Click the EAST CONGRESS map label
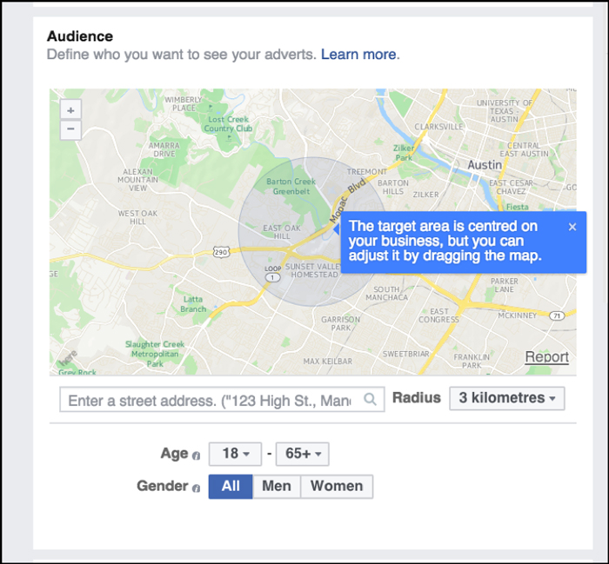 click(x=438, y=315)
